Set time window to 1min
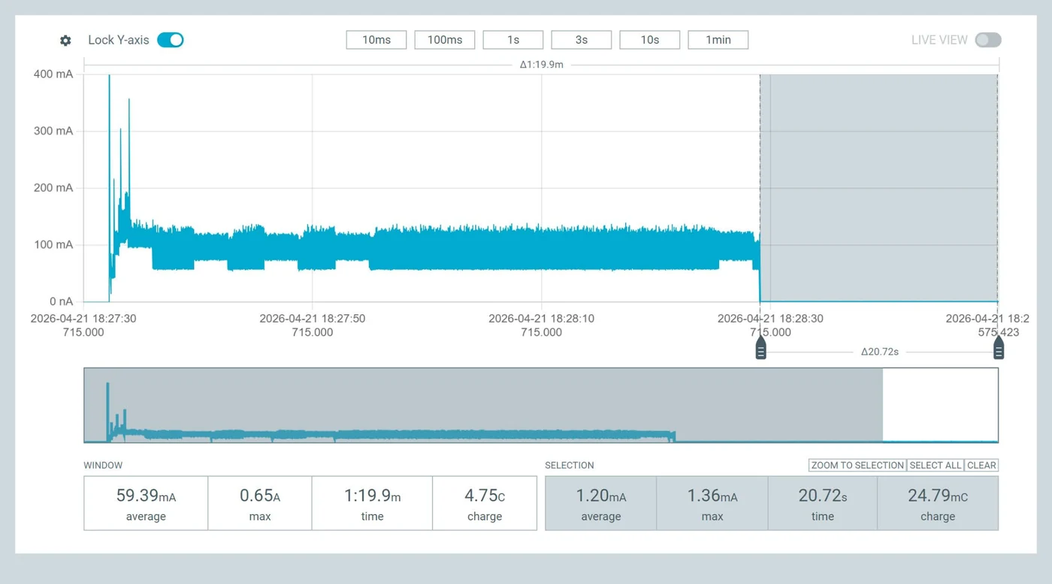This screenshot has height=584, width=1052. pyautogui.click(x=718, y=40)
